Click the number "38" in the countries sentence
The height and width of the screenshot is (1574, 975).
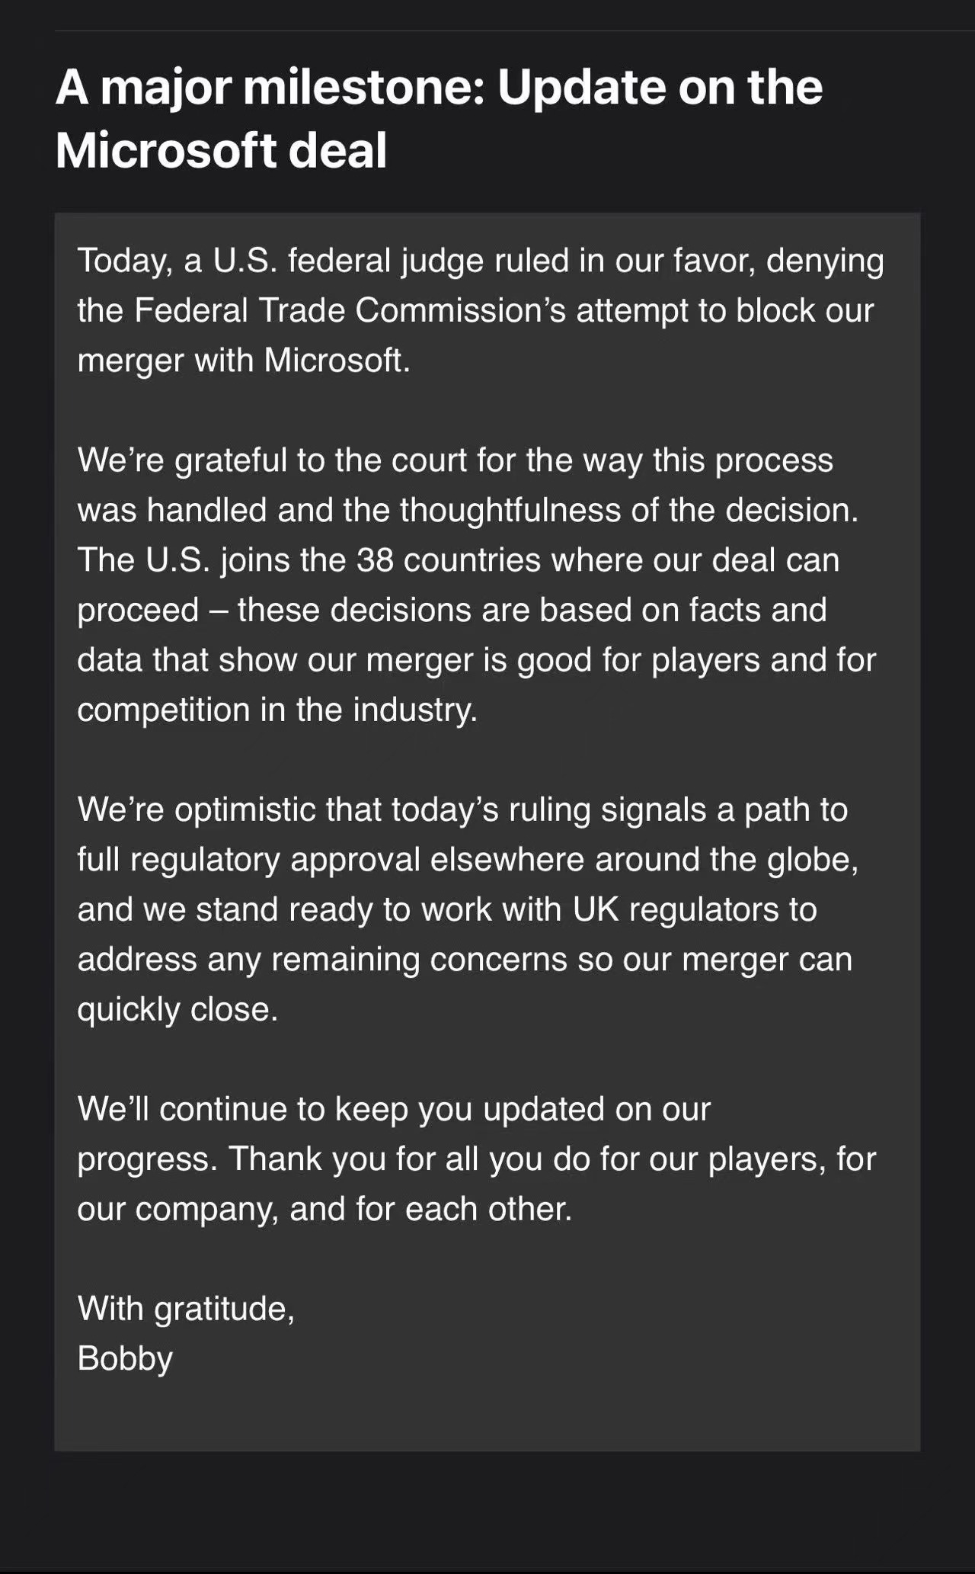point(375,560)
